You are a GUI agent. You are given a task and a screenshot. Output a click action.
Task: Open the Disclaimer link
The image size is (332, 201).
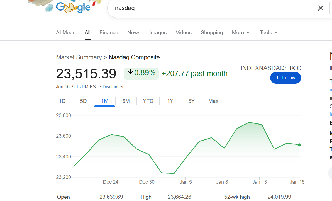click(113, 87)
